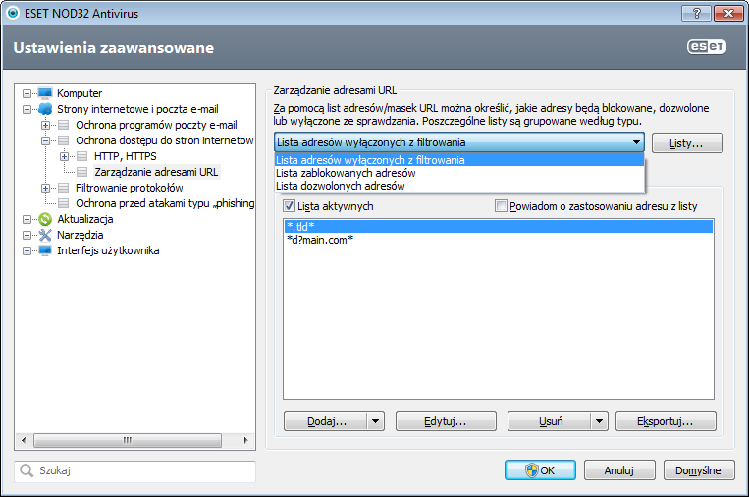Expand the Komputer tree node

pos(27,93)
